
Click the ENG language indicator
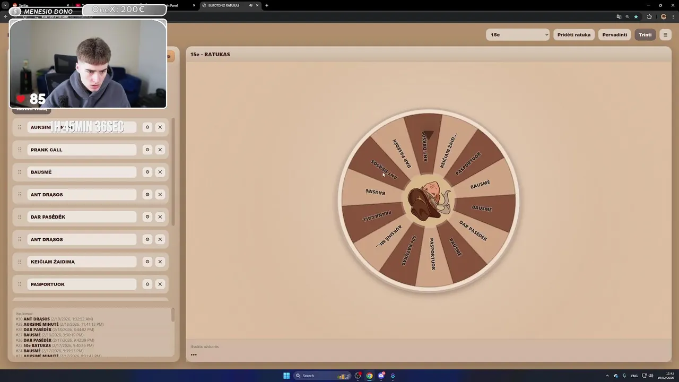point(634,376)
